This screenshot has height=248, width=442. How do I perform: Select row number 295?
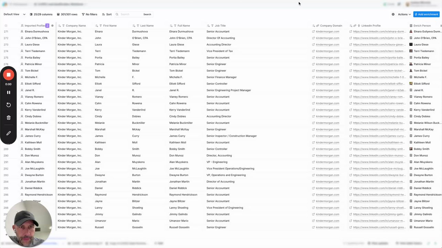pyautogui.click(x=6, y=188)
